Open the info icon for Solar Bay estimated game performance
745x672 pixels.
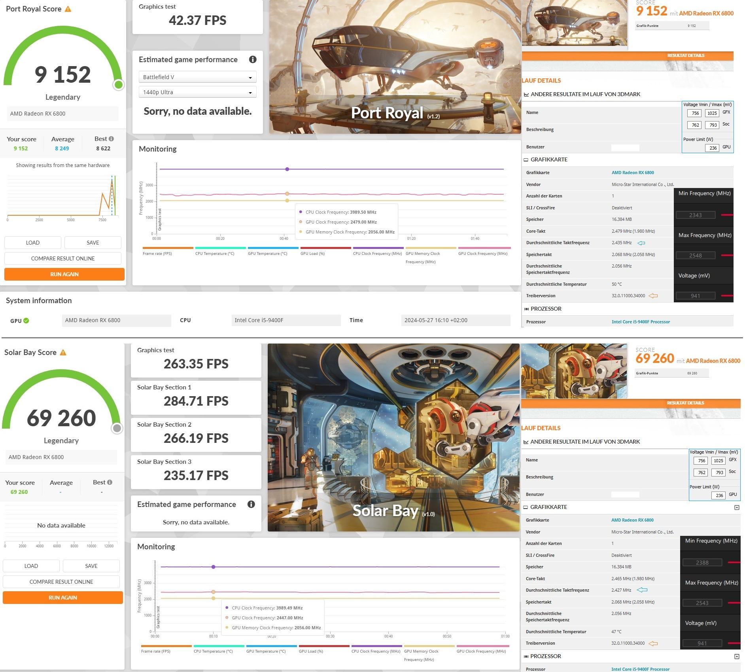(x=251, y=504)
